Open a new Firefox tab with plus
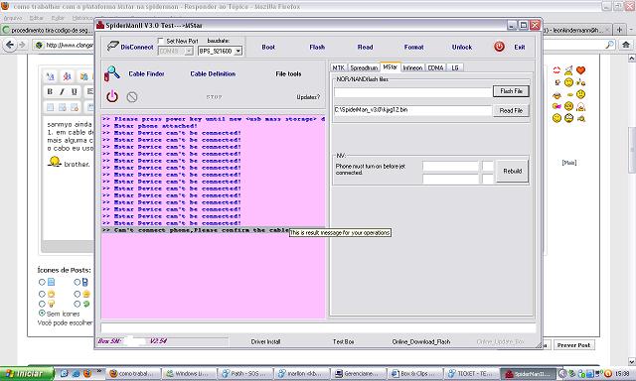Viewport: 636px width, 381px height. pos(619,30)
